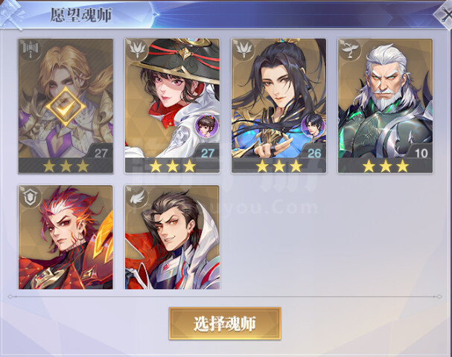Click the sprout class icon on the white-bearded elder card

pos(350,50)
